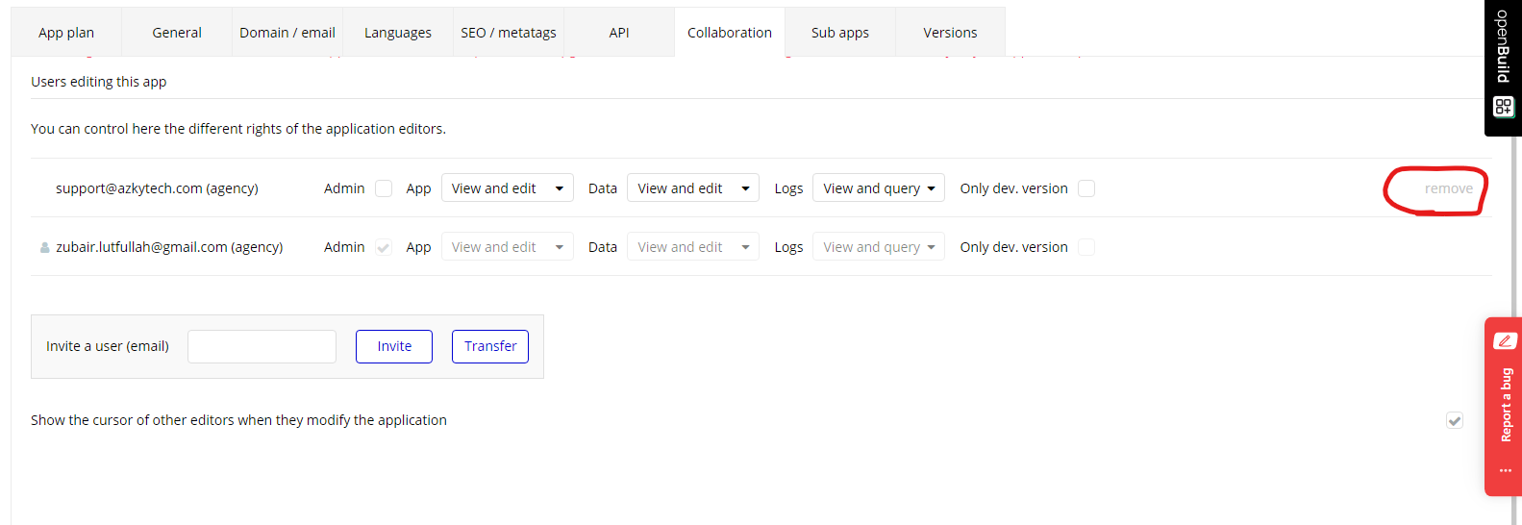Focus the Invite a user email field
The height and width of the screenshot is (525, 1522).
[x=262, y=346]
